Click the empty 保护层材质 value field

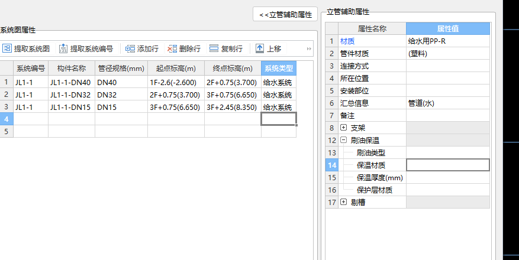click(x=448, y=190)
